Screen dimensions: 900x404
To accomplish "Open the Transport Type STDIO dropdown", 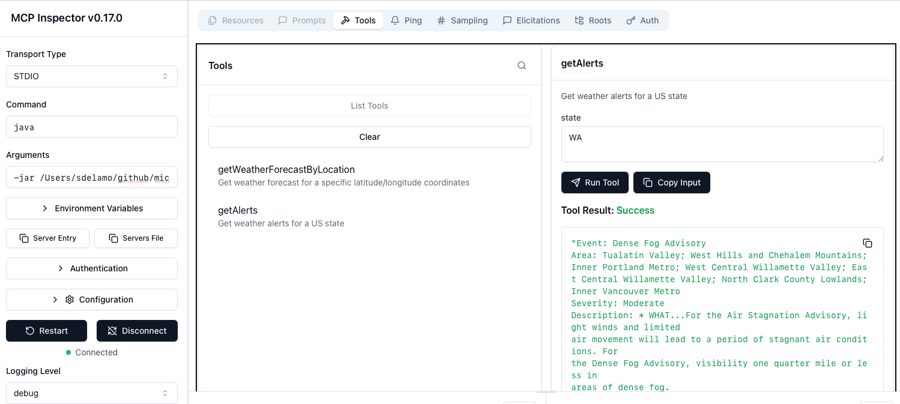I will pyautogui.click(x=92, y=76).
